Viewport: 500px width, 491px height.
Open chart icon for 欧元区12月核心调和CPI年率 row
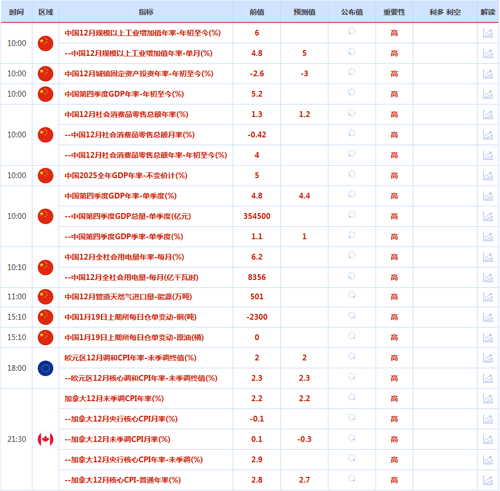pos(488,379)
